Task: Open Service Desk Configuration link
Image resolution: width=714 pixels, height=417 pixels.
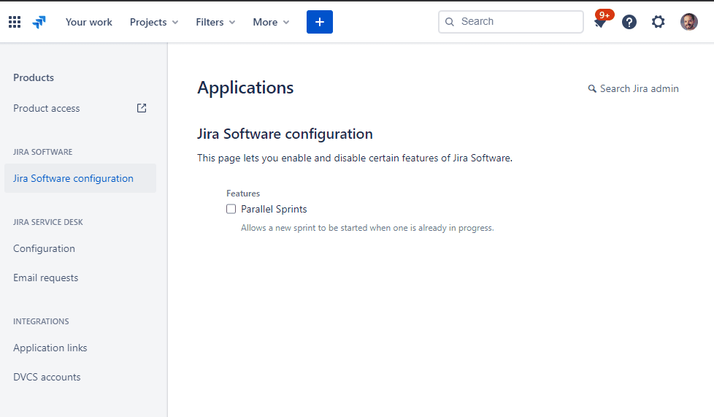Action: click(x=44, y=248)
